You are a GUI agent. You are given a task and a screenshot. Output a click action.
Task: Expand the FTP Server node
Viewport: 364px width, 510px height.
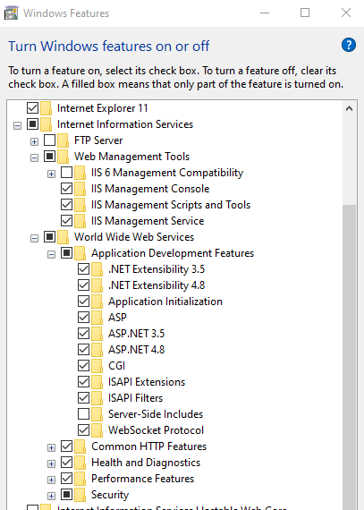34,141
